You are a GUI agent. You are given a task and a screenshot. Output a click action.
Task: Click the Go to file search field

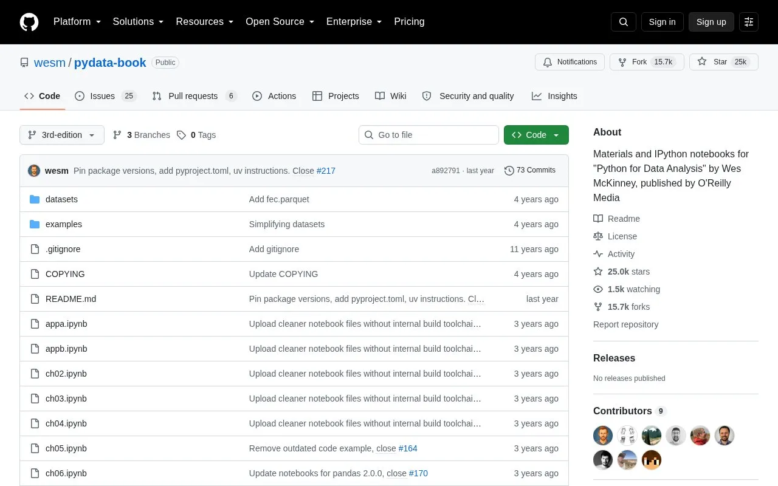tap(429, 135)
